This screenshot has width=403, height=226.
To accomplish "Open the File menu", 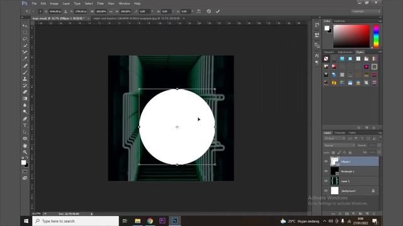I will (34, 4).
